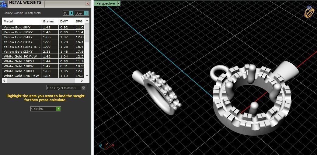Click the vertical scrollbar thumb in metal list
317x155 pixels.
pos(87,32)
